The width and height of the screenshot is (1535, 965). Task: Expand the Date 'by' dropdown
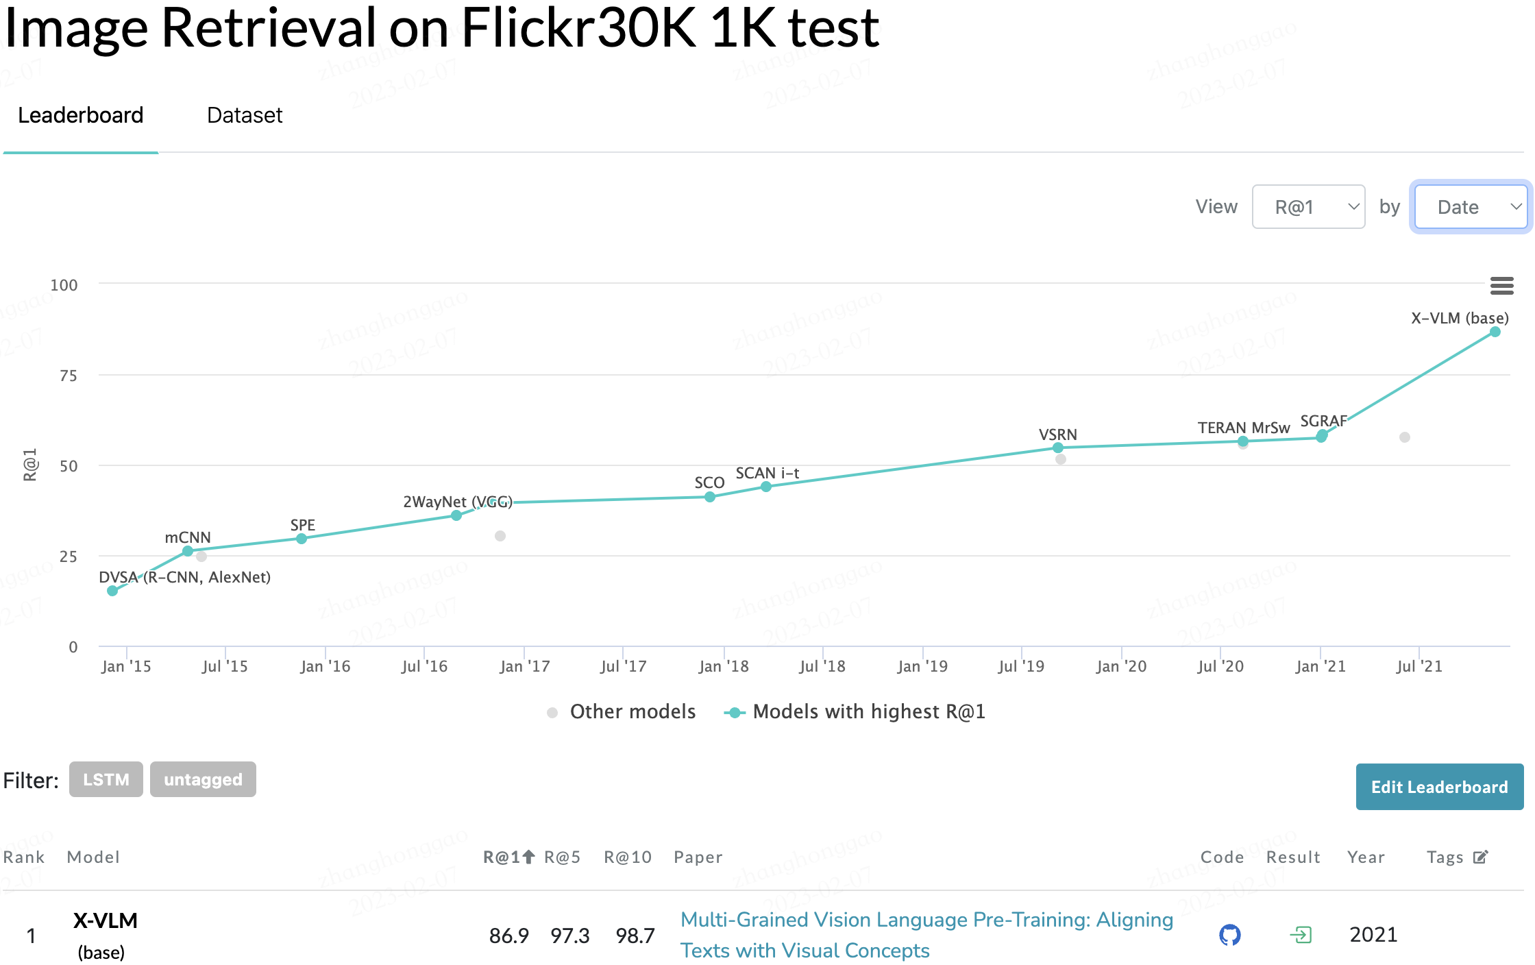[x=1471, y=207]
